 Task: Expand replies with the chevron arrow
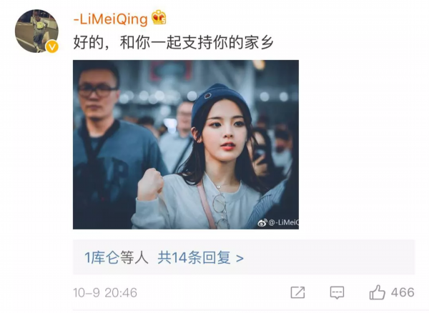(240, 258)
